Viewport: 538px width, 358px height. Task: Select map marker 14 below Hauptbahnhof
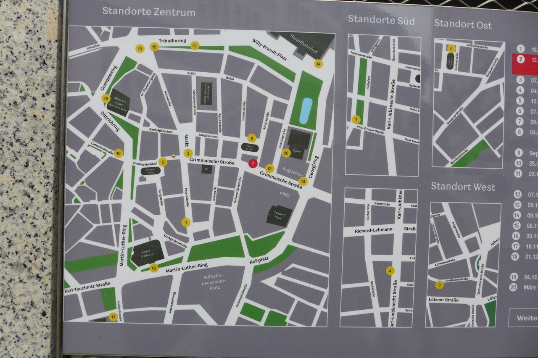click(x=319, y=64)
